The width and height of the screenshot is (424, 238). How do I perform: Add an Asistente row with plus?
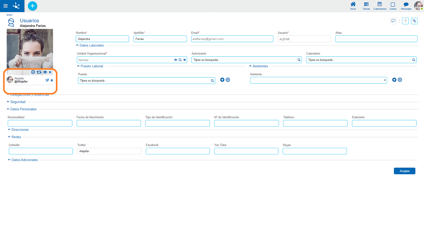[x=394, y=80]
